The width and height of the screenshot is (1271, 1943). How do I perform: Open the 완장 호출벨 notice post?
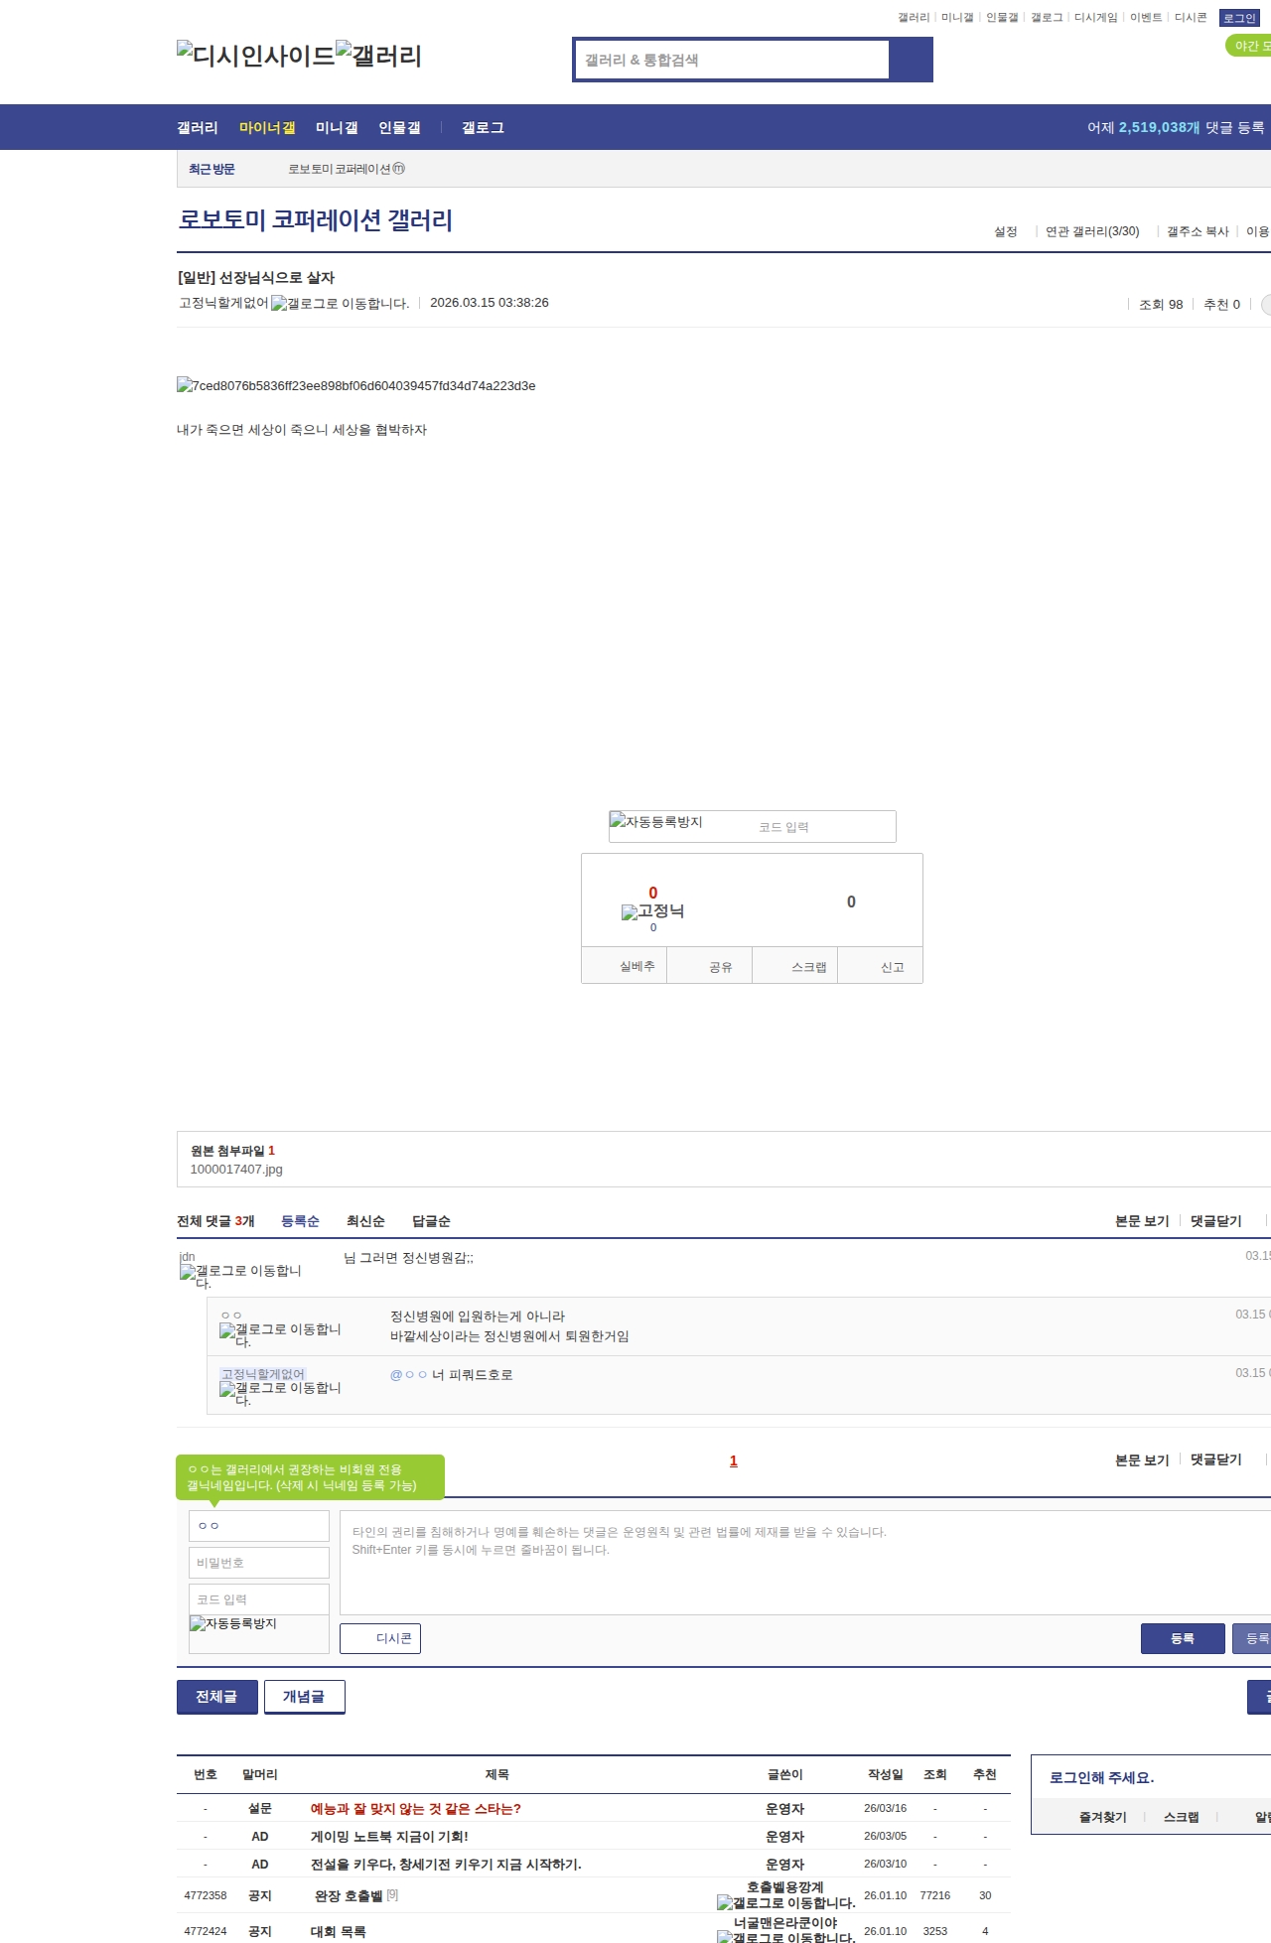[349, 1895]
